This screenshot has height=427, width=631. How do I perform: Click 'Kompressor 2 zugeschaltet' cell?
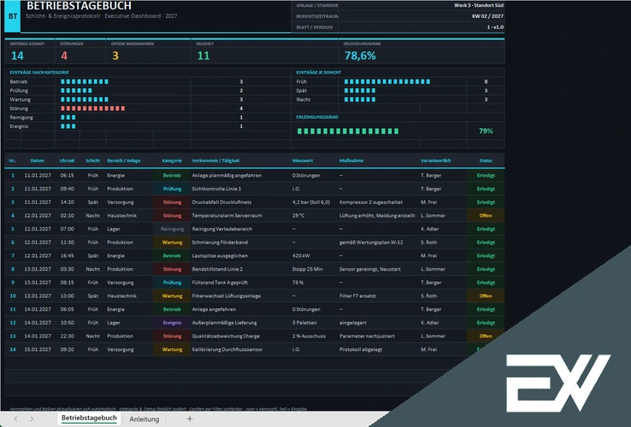tap(370, 202)
